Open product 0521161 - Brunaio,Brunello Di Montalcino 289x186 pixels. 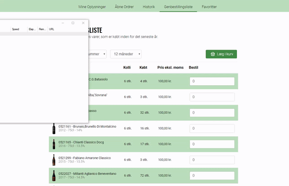tap(87, 126)
